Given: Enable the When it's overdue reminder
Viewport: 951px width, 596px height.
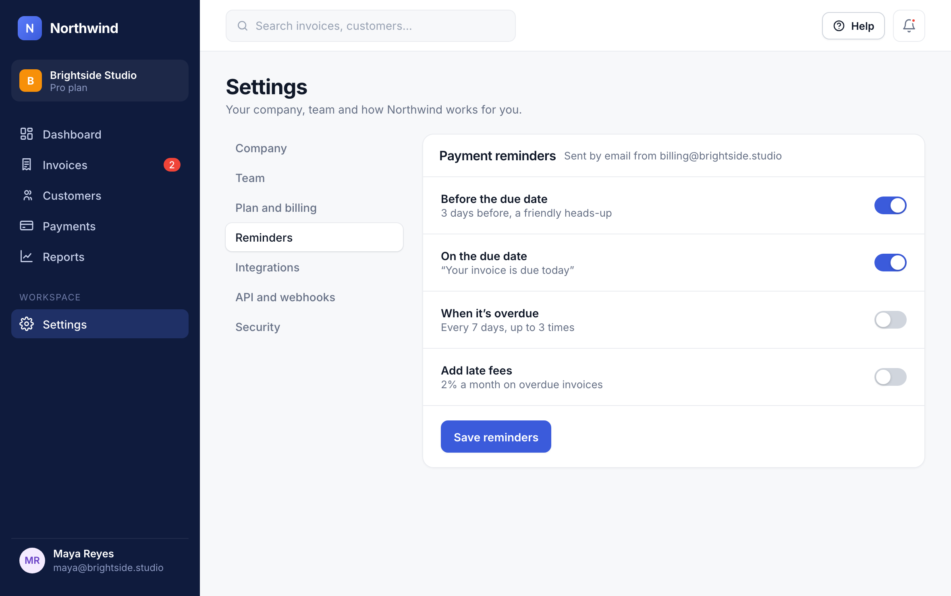Looking at the screenshot, I should pyautogui.click(x=890, y=320).
